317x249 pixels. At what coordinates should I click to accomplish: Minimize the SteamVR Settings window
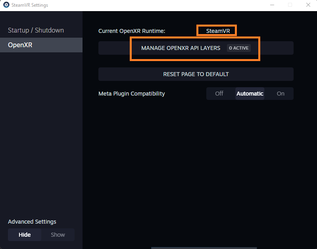tap(271, 5)
